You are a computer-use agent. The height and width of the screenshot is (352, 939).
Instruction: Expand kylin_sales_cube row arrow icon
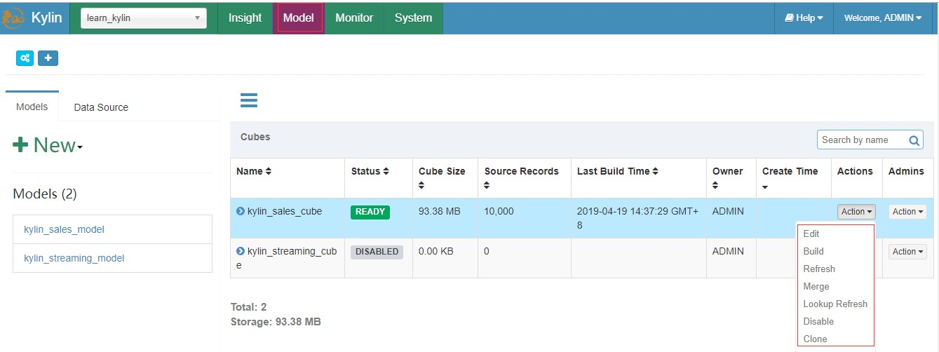(241, 211)
